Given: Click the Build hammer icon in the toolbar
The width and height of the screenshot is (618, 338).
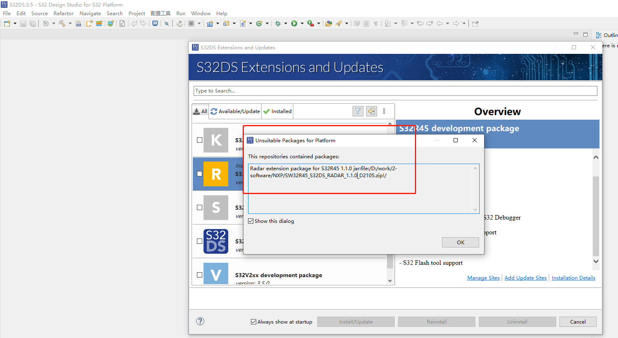Looking at the screenshot, I should [x=63, y=23].
